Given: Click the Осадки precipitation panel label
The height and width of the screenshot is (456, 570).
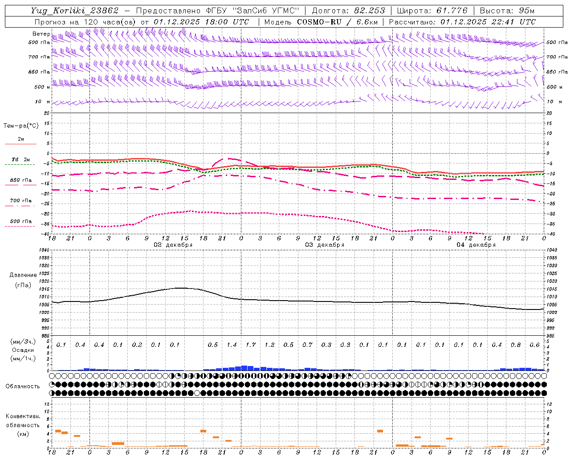Looking at the screenshot, I should 23,350.
